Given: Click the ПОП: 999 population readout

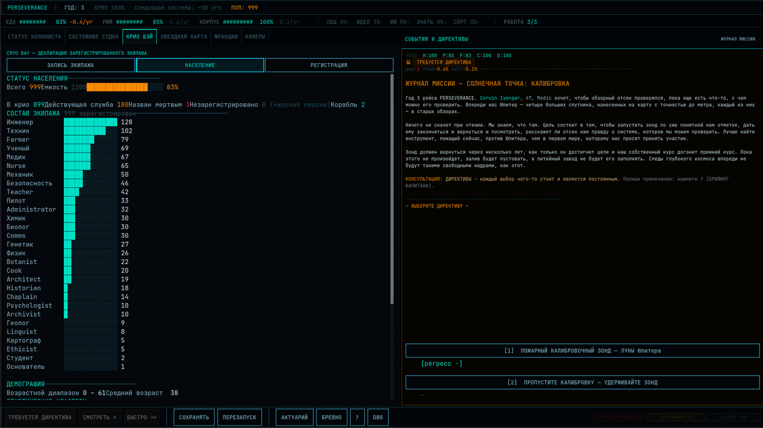Looking at the screenshot, I should coord(245,8).
